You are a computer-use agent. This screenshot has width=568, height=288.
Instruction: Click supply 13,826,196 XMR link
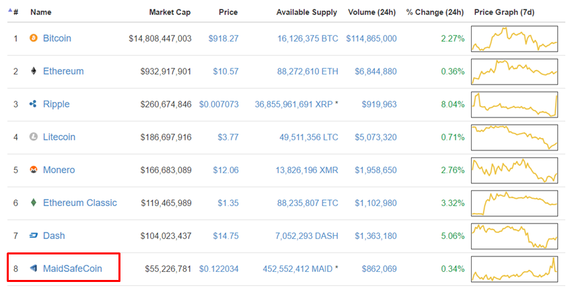307,171
